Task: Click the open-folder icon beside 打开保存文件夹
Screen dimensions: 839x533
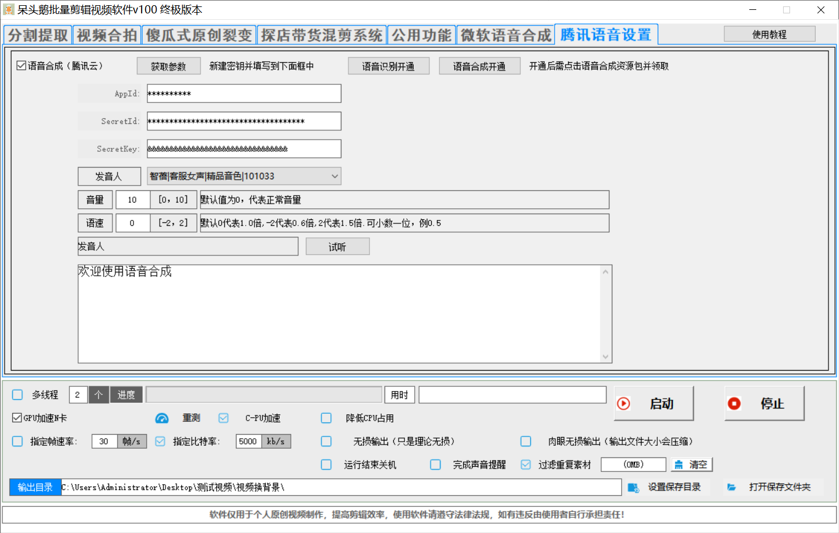Action: pos(731,487)
